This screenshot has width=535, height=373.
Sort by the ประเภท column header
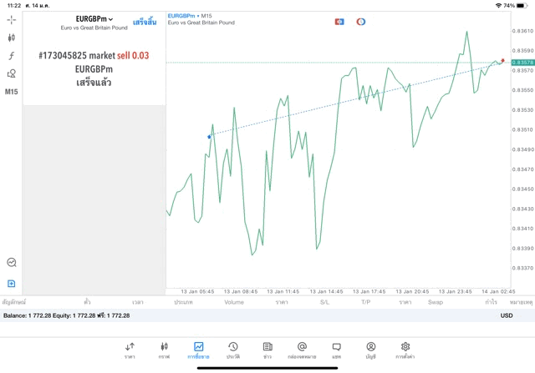pos(183,302)
